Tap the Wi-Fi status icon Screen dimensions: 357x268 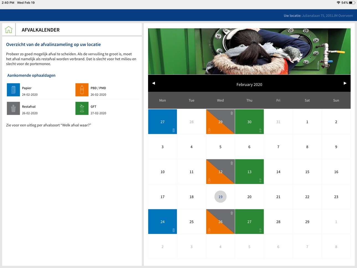[x=338, y=3]
